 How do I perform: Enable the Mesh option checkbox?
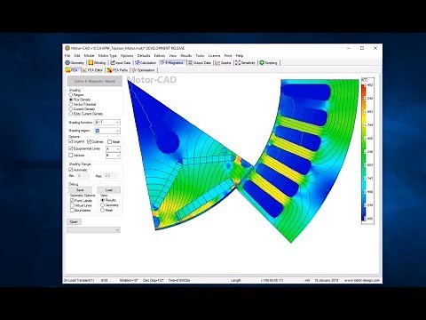[110, 142]
